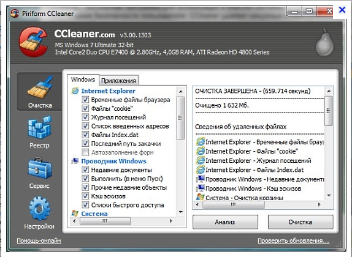
Task: Click the title bar CCleaner app icon
Action: 15,13
